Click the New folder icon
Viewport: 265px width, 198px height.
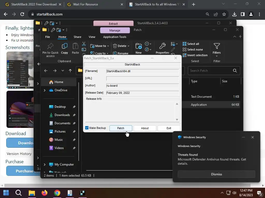(139, 46)
